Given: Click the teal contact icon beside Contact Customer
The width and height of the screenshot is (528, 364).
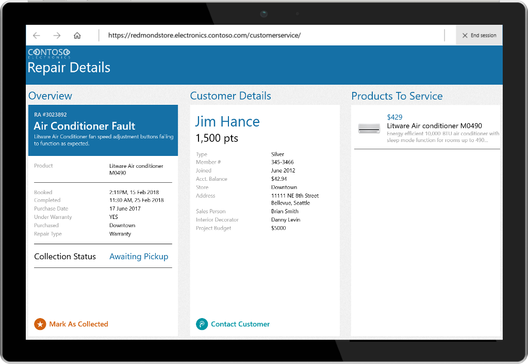Looking at the screenshot, I should pyautogui.click(x=203, y=324).
